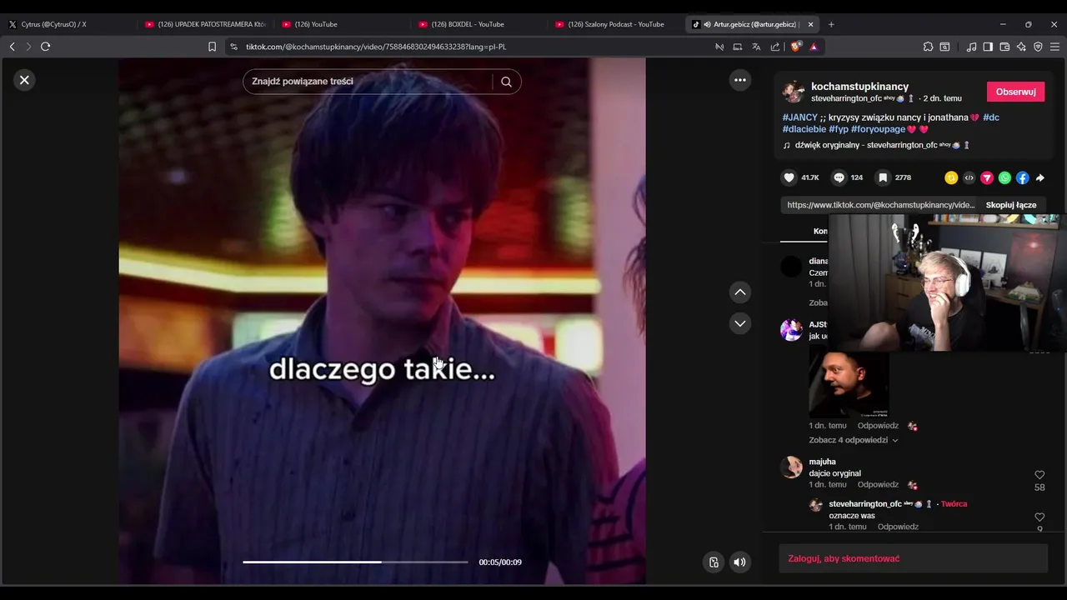Switch to Cytrus (@CytrusO) / X tab

(68, 24)
